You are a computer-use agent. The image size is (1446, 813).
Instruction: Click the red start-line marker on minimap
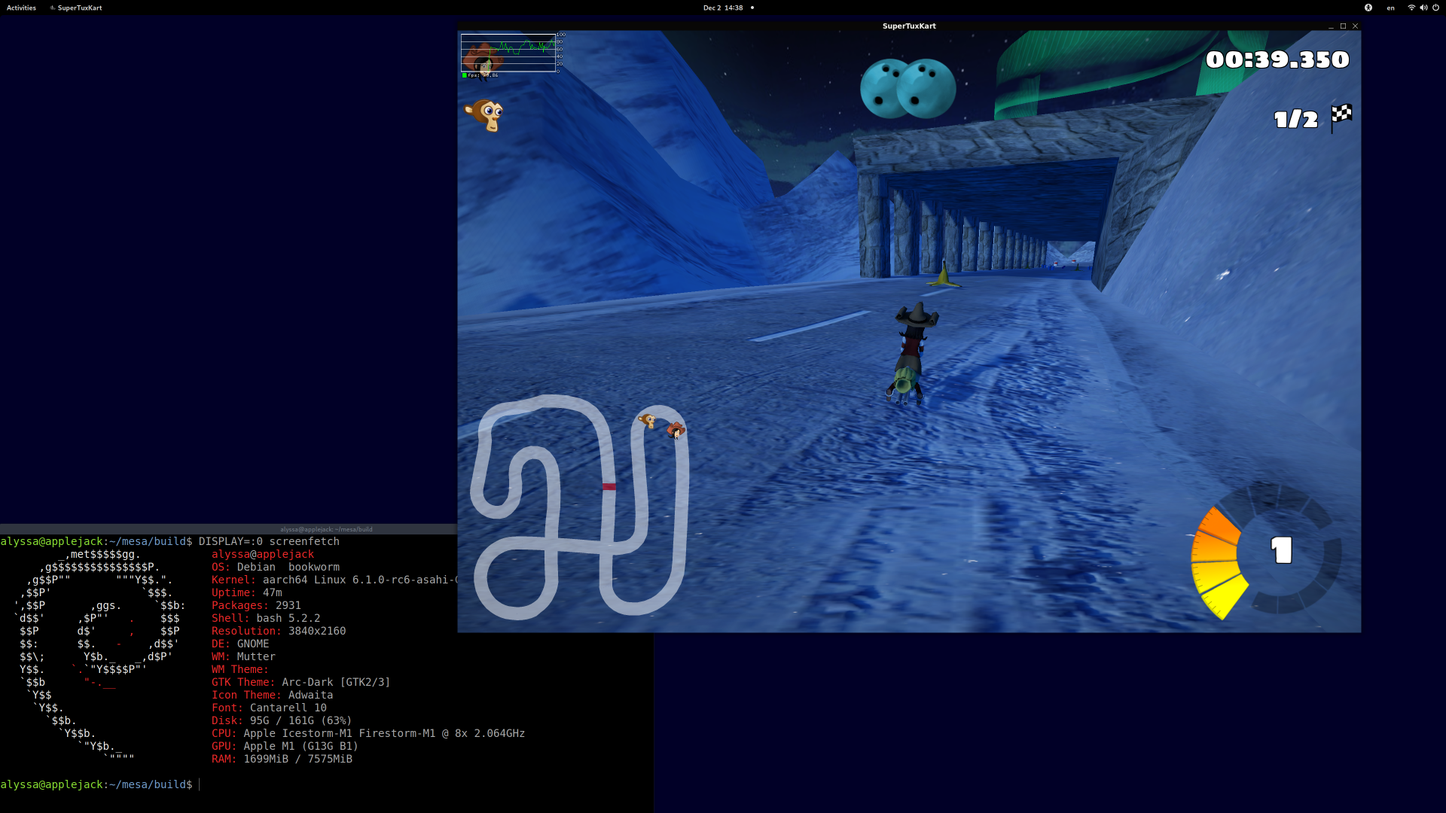pos(609,486)
